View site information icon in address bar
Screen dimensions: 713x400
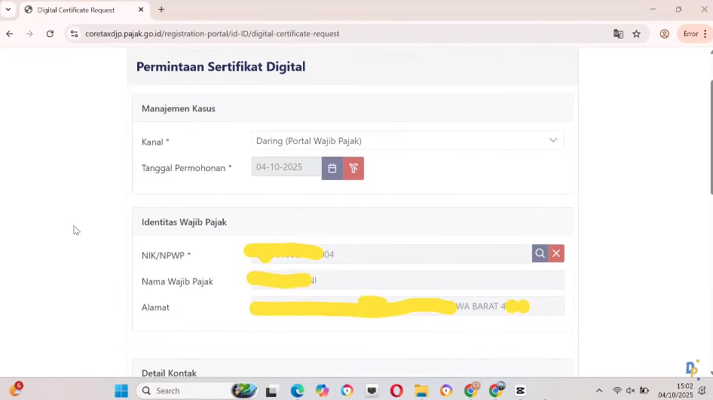pyautogui.click(x=74, y=34)
